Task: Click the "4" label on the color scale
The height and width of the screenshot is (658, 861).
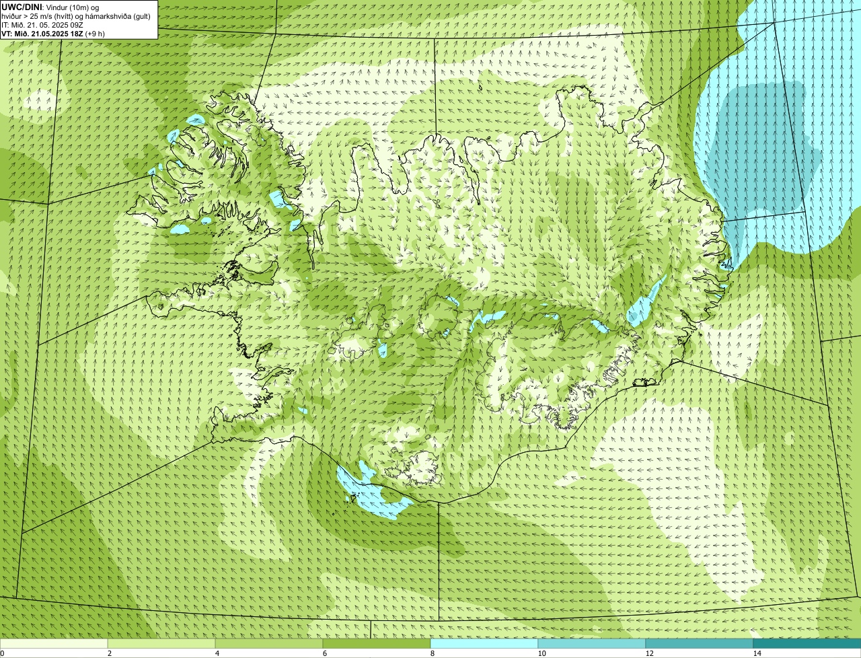Action: (217, 653)
